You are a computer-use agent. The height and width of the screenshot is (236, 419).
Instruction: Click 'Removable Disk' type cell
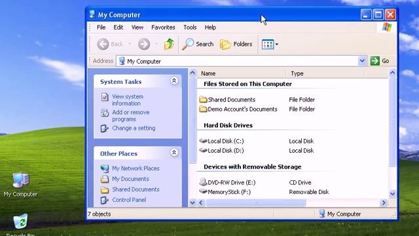click(x=309, y=192)
